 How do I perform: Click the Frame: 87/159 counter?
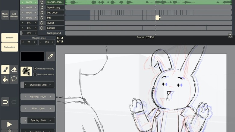pyautogui.click(x=146, y=37)
